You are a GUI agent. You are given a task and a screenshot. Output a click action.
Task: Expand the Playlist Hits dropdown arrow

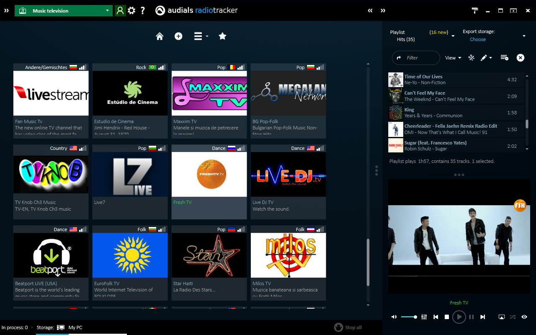[453, 36]
